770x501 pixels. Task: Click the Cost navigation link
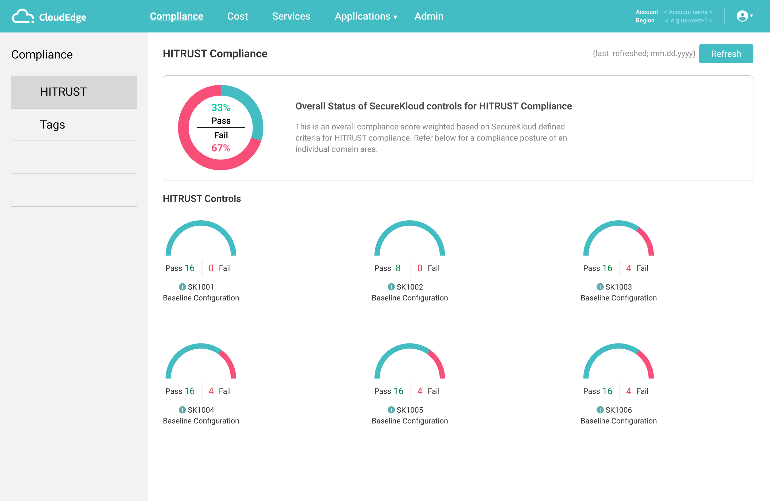click(x=236, y=16)
